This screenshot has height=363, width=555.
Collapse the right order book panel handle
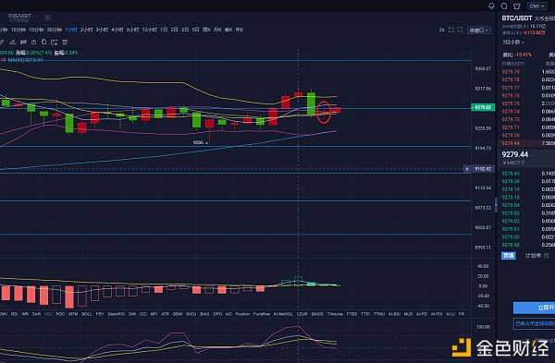496,205
